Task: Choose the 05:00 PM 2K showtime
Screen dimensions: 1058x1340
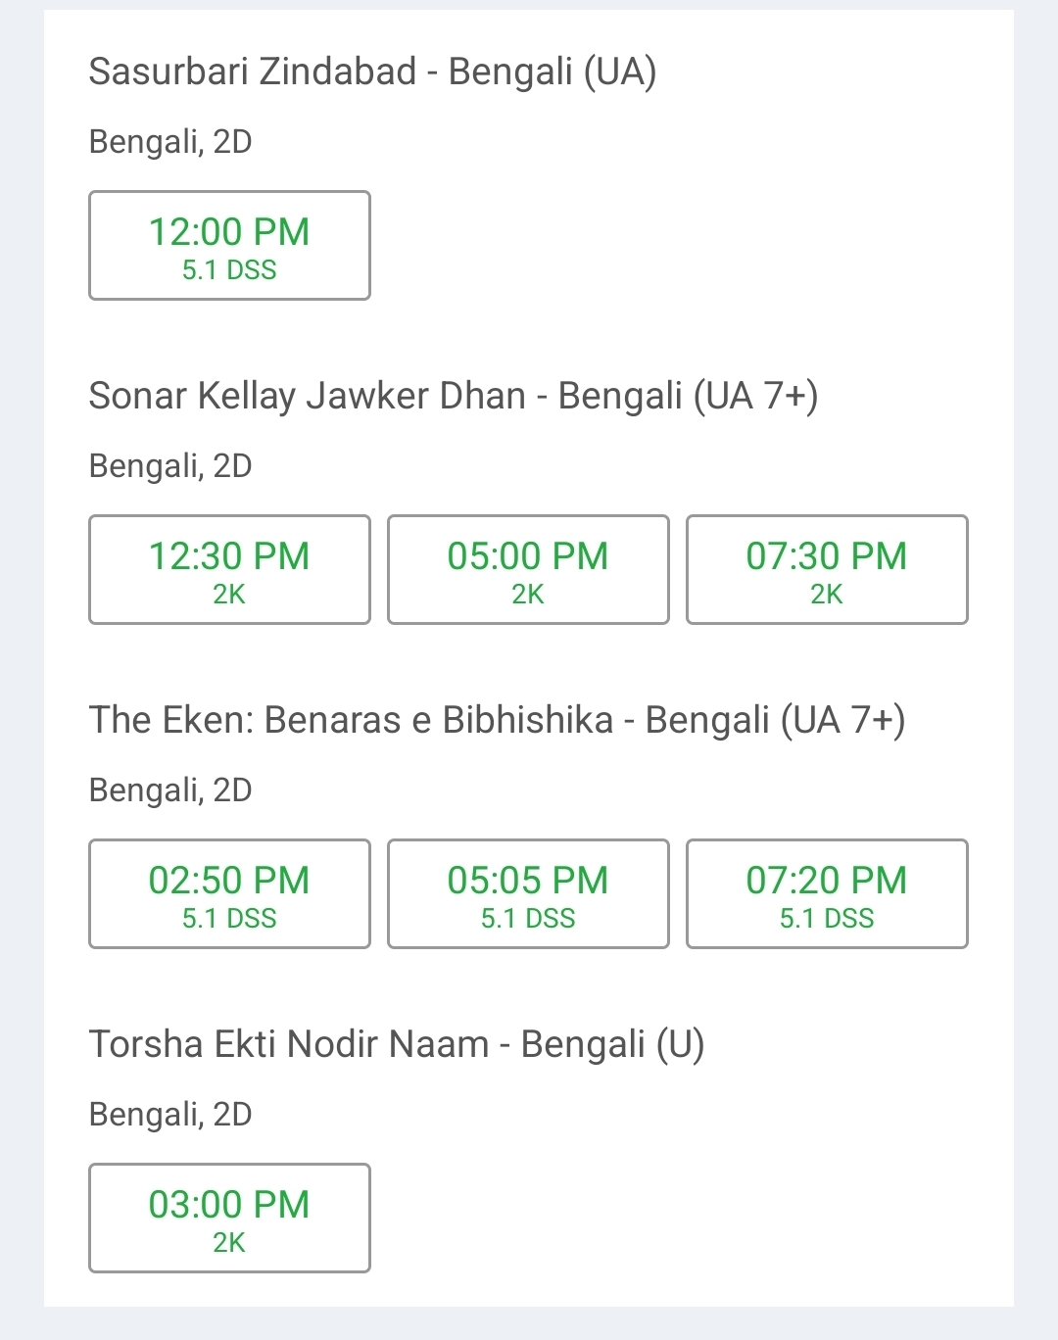Action: [x=528, y=569]
